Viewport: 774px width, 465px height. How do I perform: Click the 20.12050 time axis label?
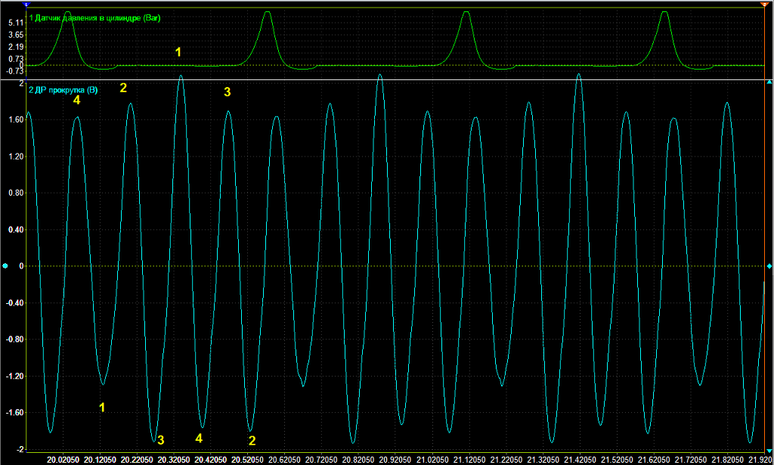click(x=101, y=460)
